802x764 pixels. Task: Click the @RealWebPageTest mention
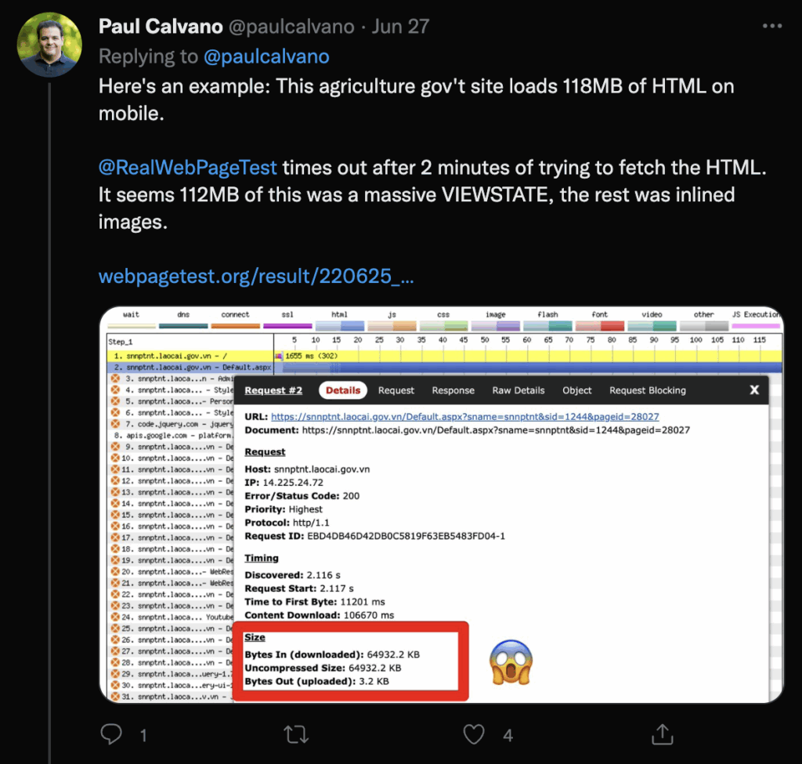[188, 168]
